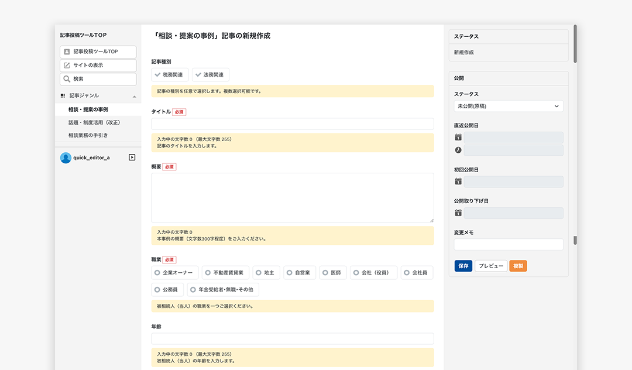
Task: Select the 年金受給者・無職・その他 option
Action: coord(193,289)
